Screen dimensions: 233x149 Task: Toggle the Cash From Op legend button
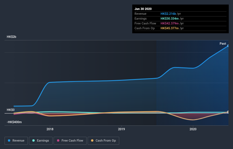click(103, 141)
